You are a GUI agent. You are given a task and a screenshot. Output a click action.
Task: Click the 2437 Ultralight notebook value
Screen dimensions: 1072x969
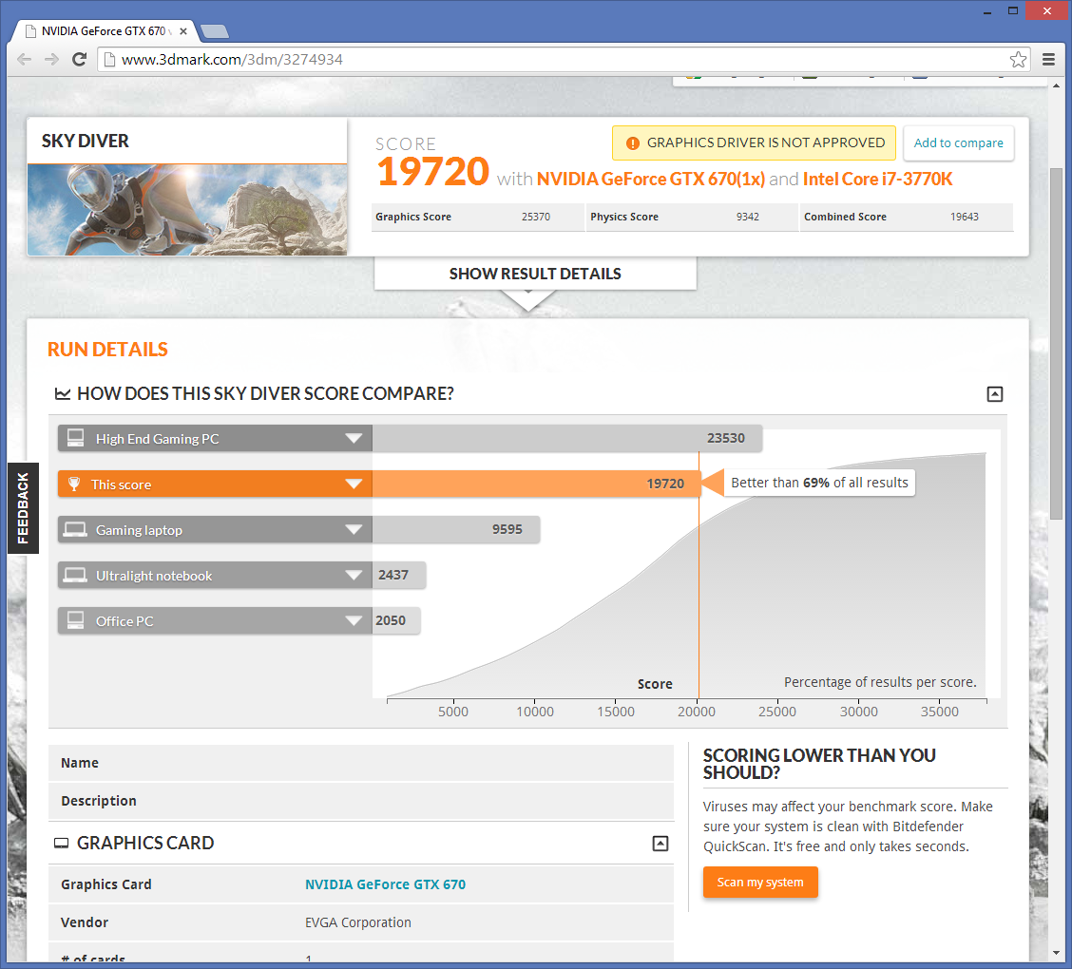(393, 576)
